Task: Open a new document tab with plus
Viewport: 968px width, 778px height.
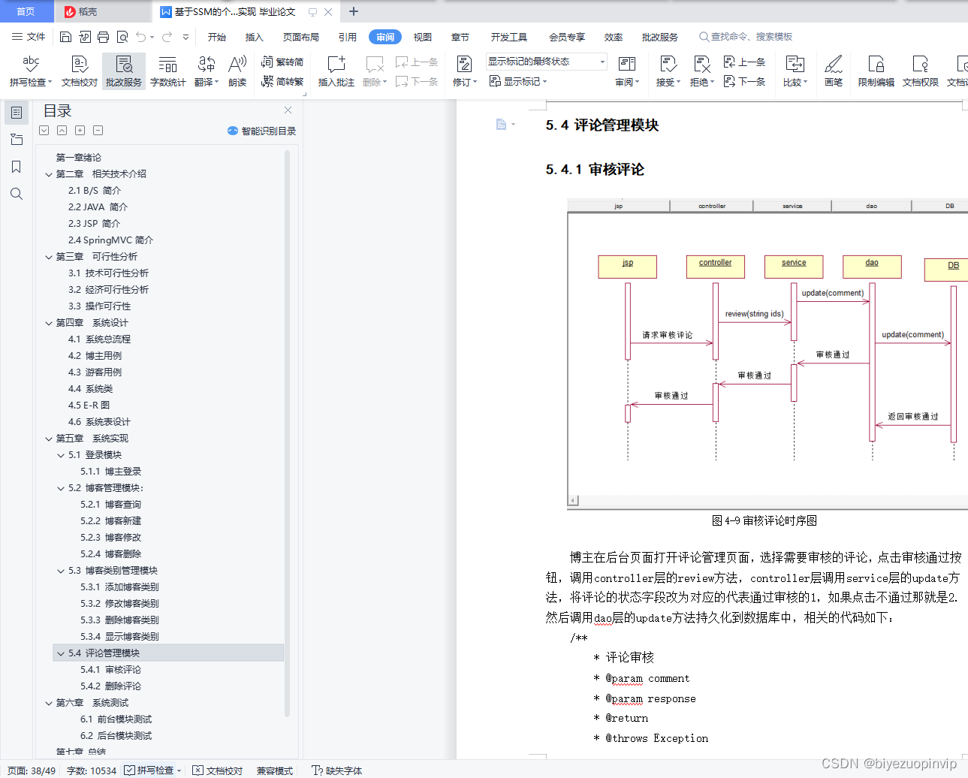Action: click(x=354, y=11)
